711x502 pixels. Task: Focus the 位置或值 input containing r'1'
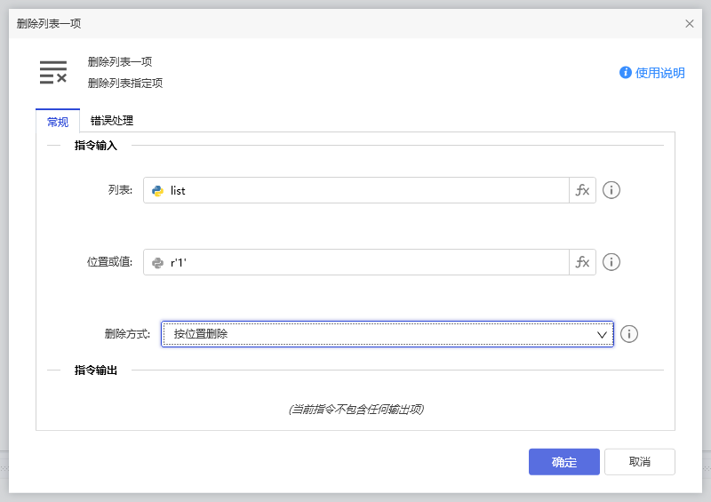click(x=364, y=262)
